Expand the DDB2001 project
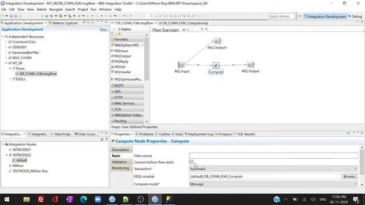 click(x=6, y=47)
